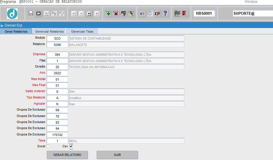Click the Execute Query flashlight lightning icon

61,14
